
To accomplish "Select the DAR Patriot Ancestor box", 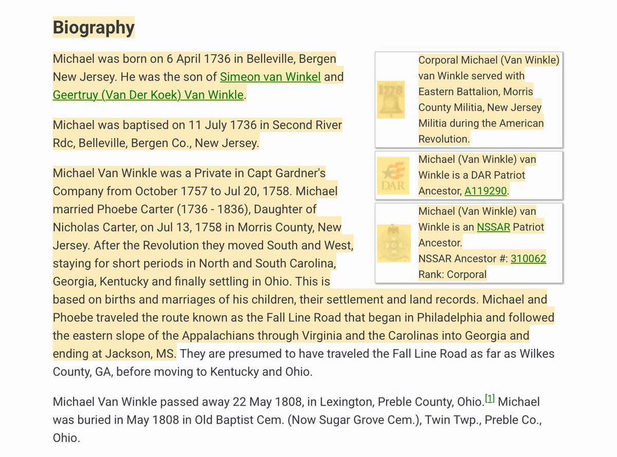I will [x=469, y=175].
